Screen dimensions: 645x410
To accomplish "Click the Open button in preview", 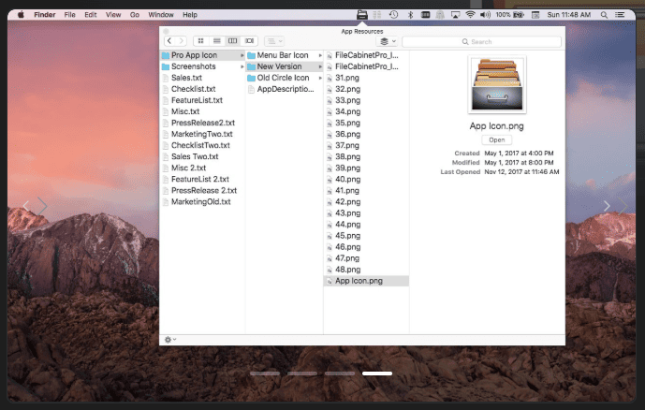I will pyautogui.click(x=496, y=139).
